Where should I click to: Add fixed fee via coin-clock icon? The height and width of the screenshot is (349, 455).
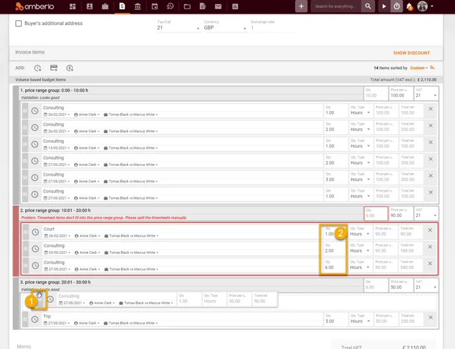point(69,68)
